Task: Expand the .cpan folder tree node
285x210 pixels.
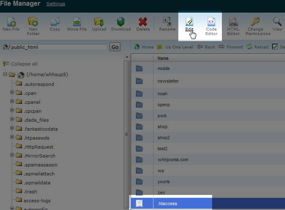Action: coord(12,93)
